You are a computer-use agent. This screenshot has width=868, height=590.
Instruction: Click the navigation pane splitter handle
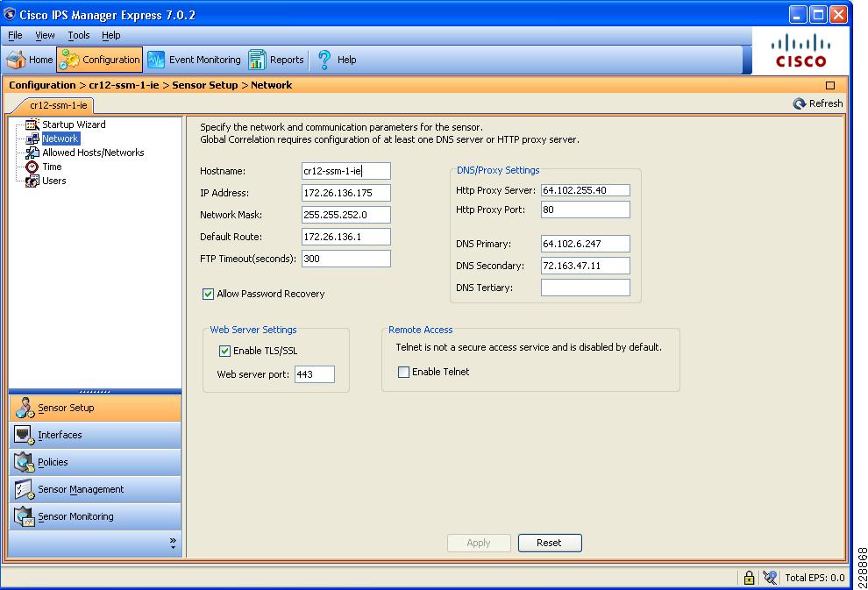pyautogui.click(x=95, y=391)
